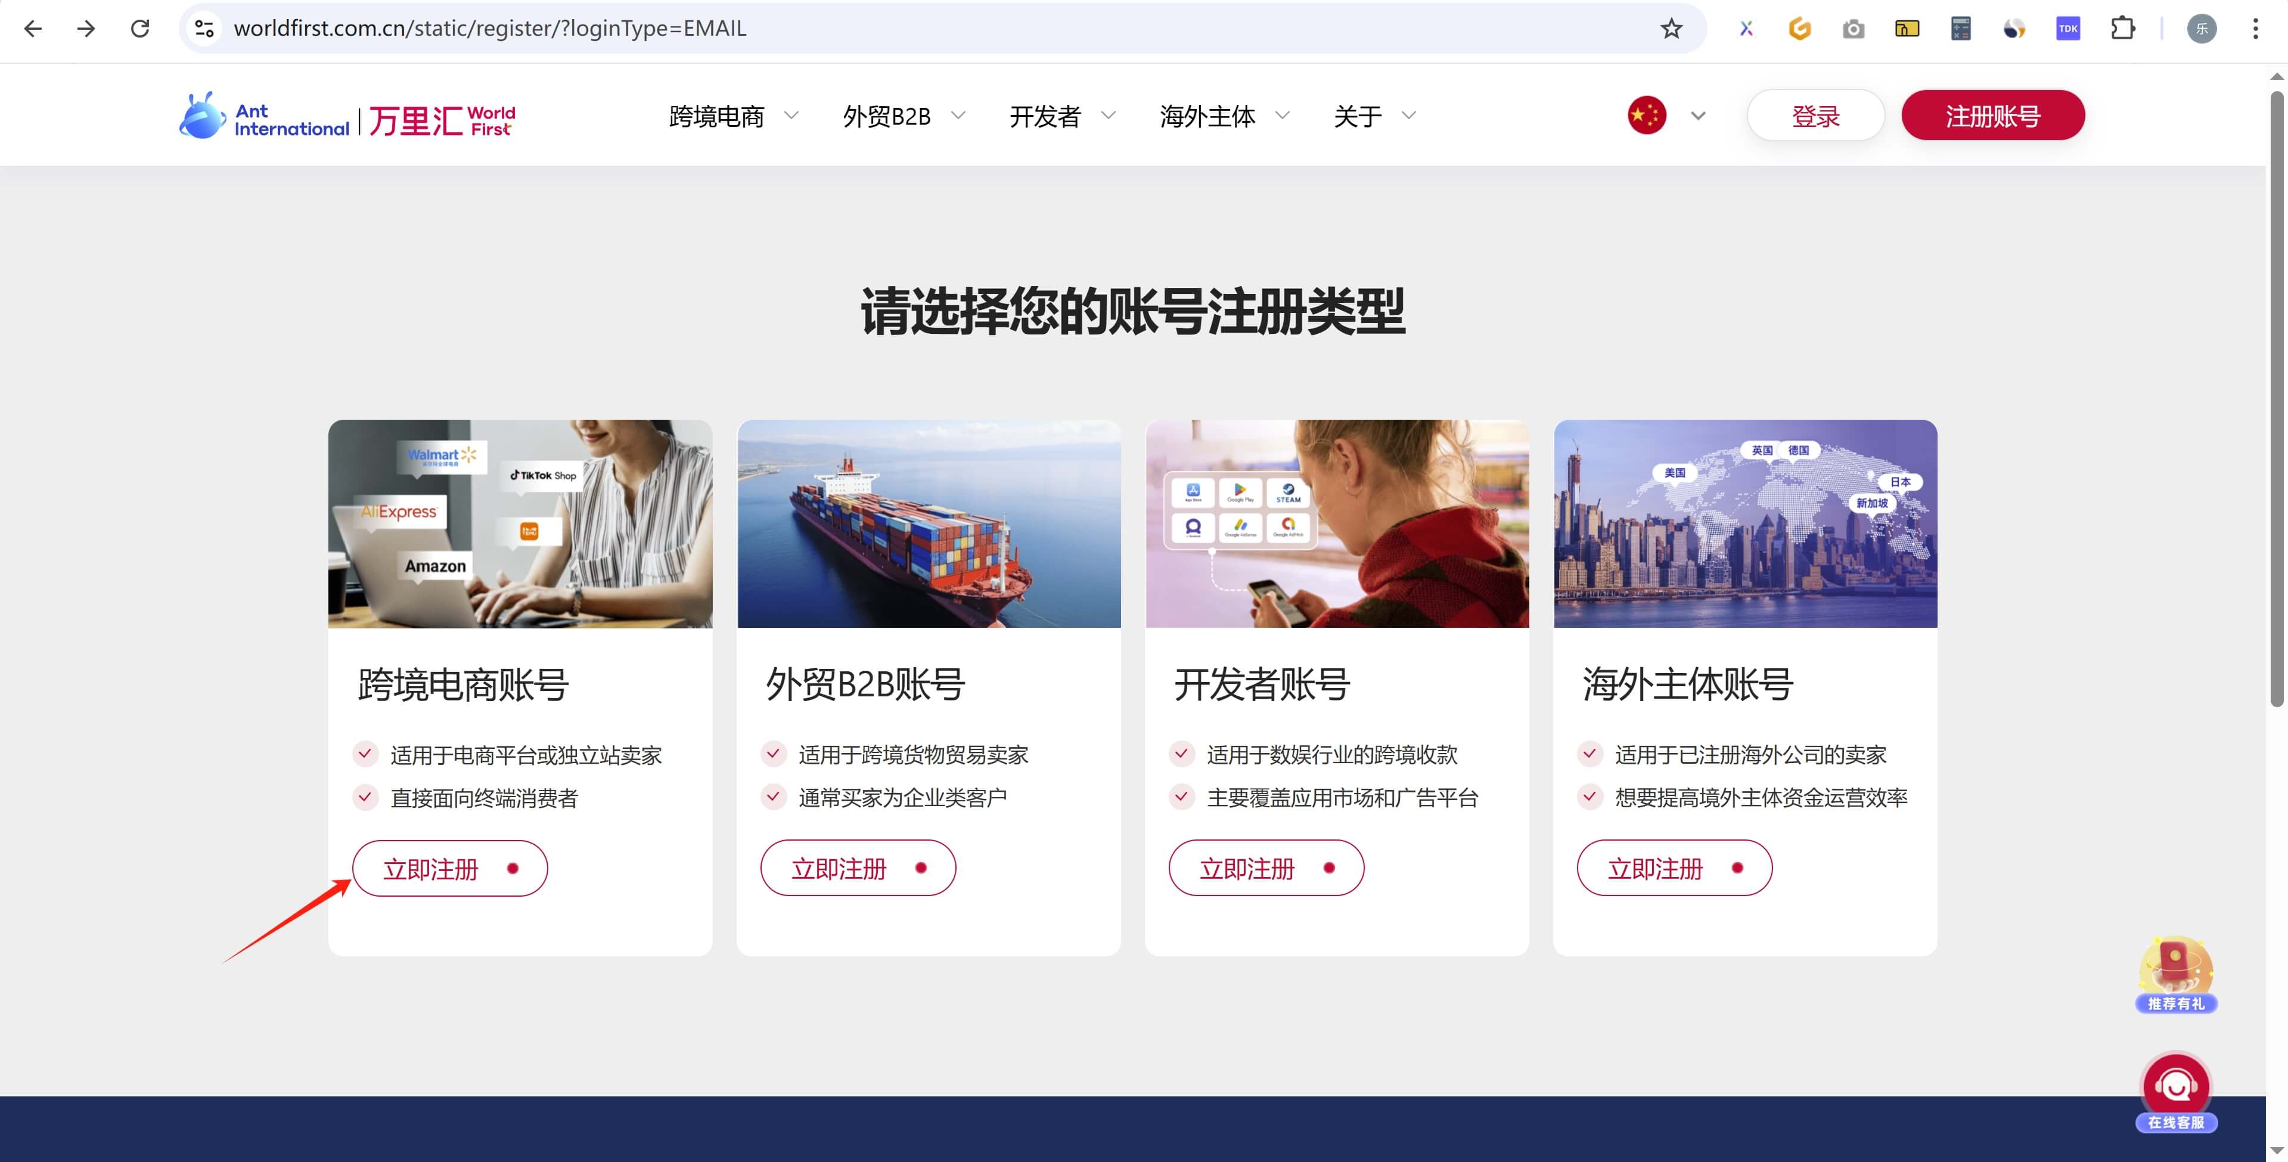
Task: Open the TDK extension icon
Action: click(2067, 29)
